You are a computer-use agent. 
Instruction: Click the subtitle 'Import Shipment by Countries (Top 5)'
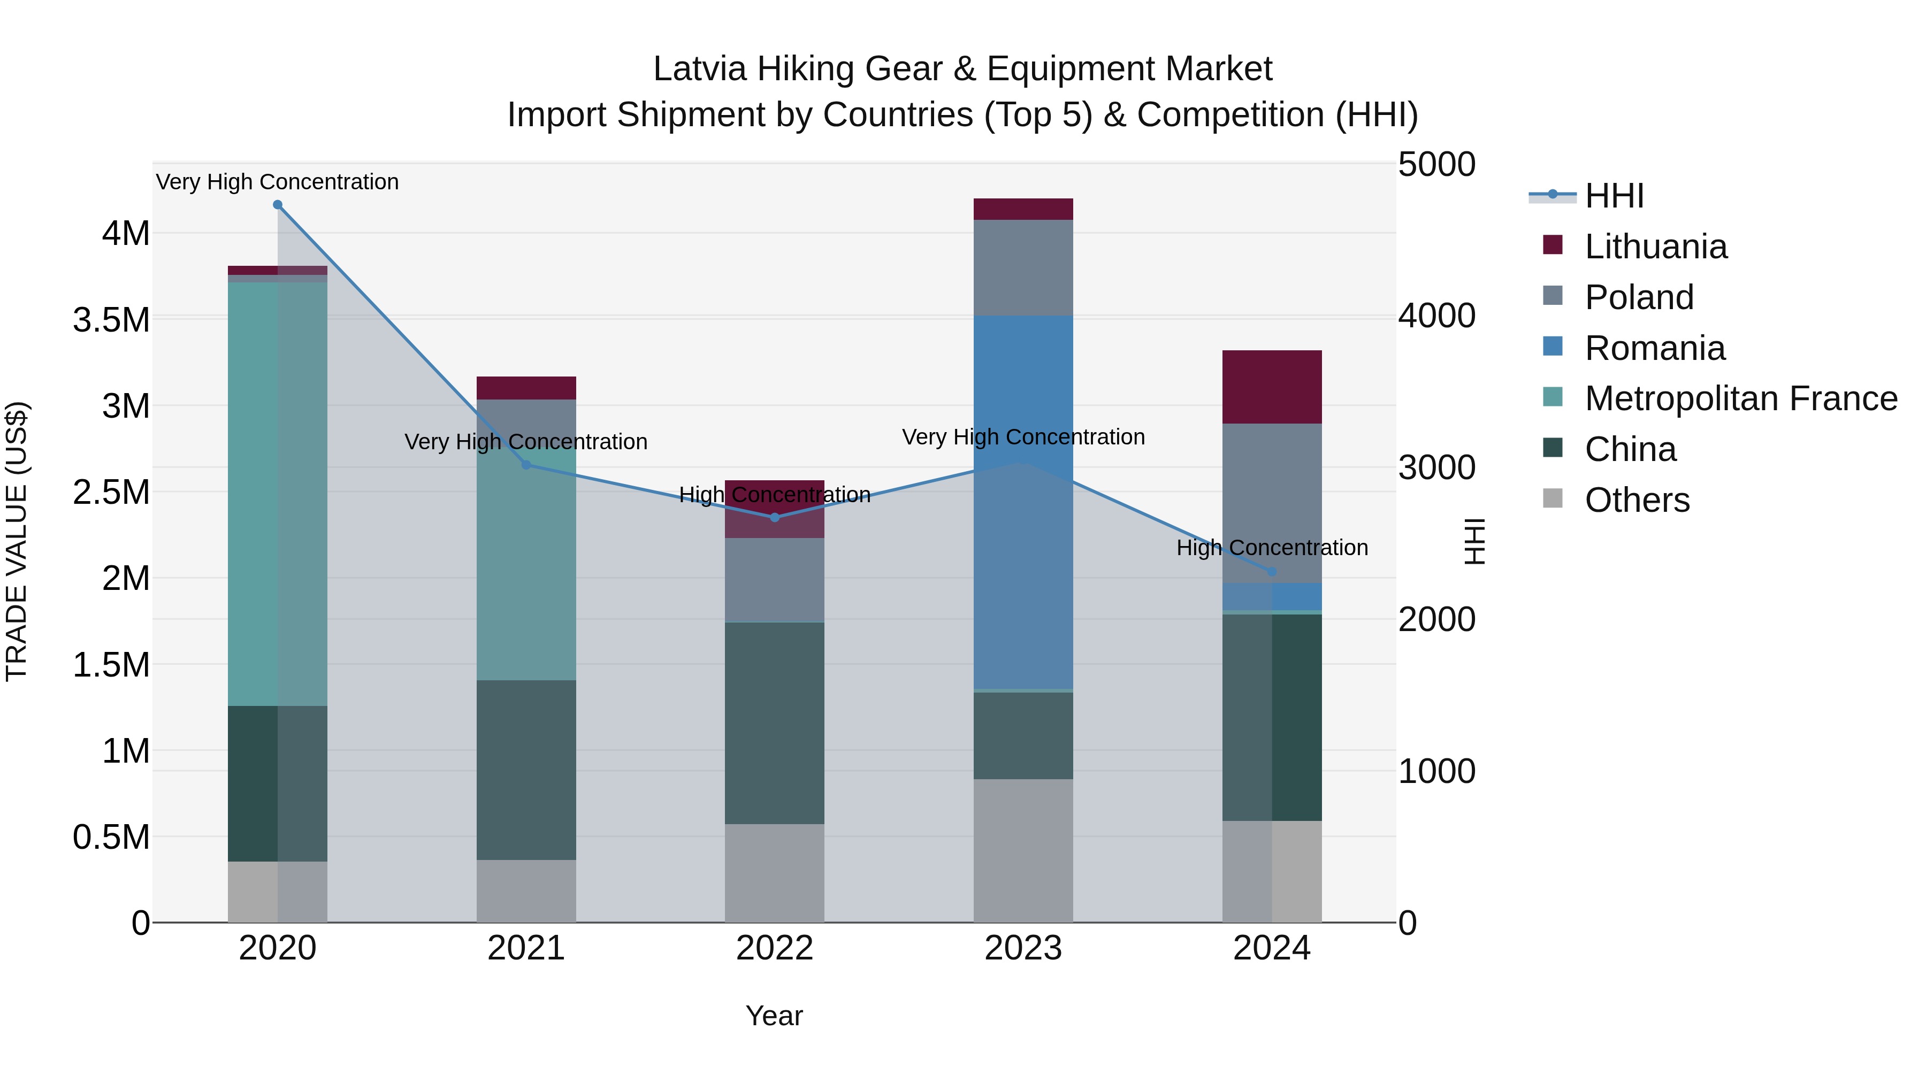tap(801, 115)
